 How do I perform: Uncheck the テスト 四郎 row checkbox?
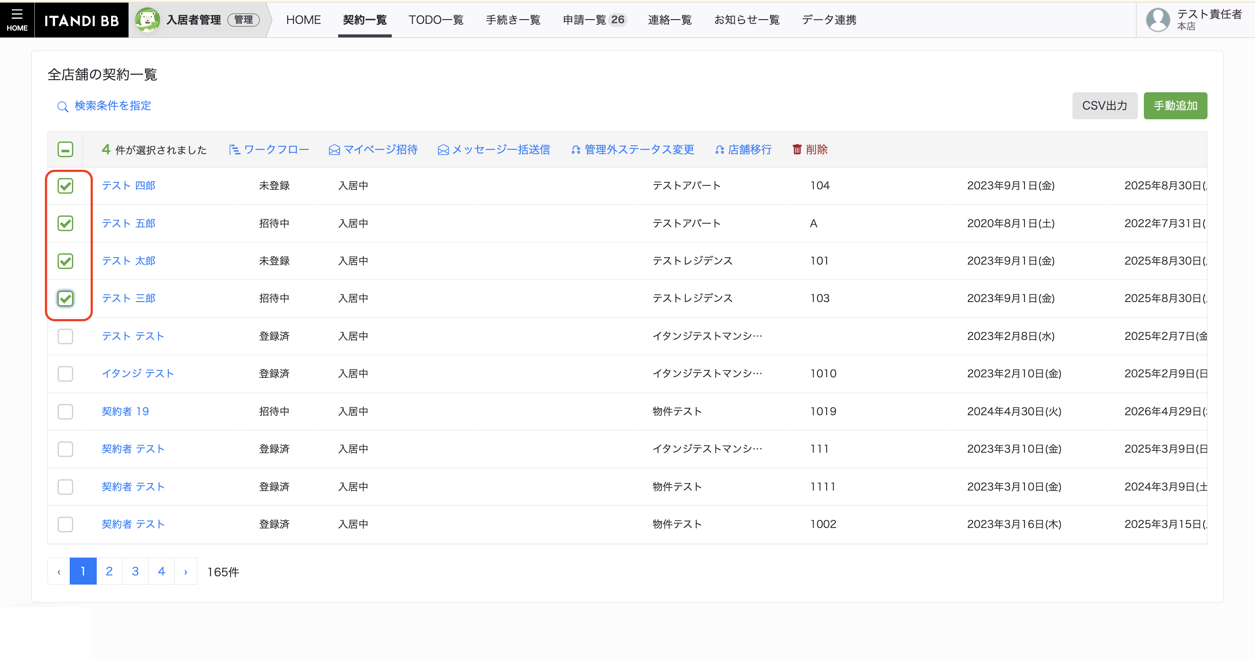point(65,186)
